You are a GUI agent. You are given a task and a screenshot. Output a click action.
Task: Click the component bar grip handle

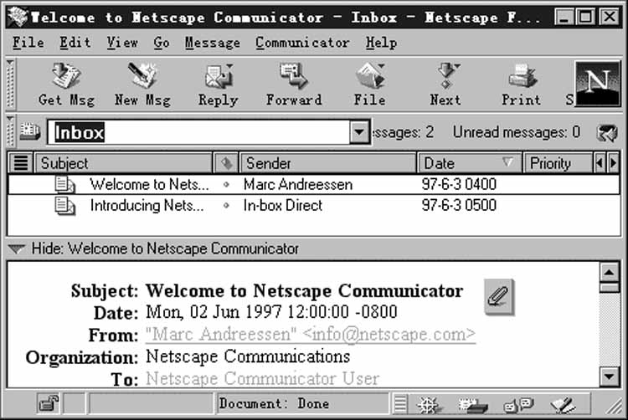[x=400, y=404]
